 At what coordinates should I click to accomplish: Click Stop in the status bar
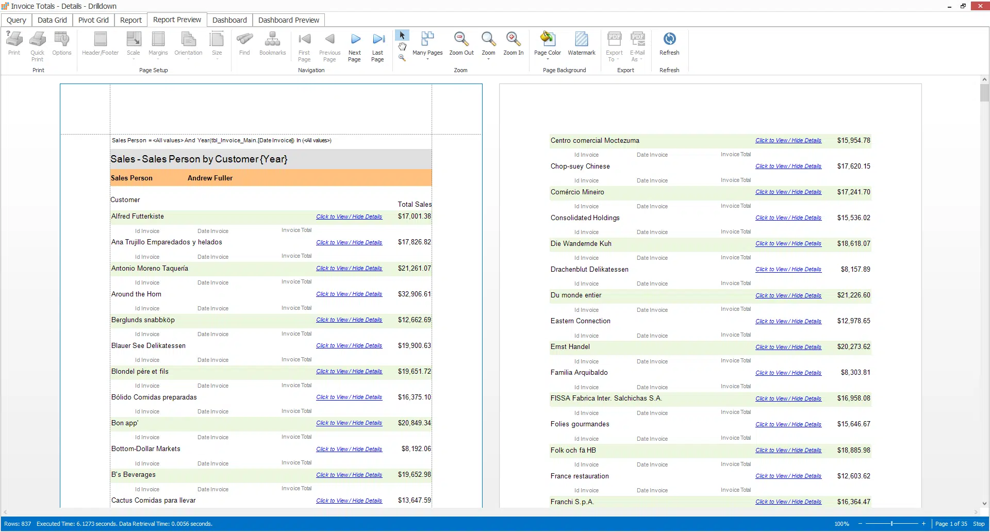[x=979, y=524]
